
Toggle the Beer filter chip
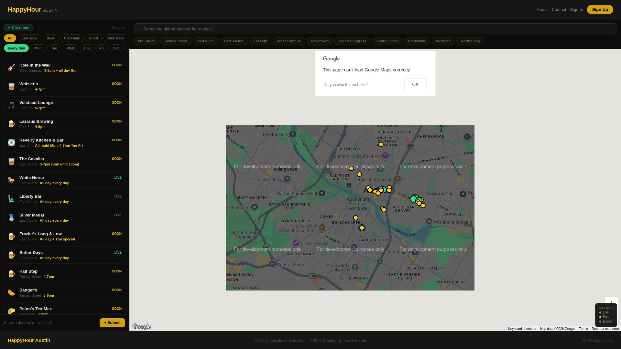(x=50, y=38)
